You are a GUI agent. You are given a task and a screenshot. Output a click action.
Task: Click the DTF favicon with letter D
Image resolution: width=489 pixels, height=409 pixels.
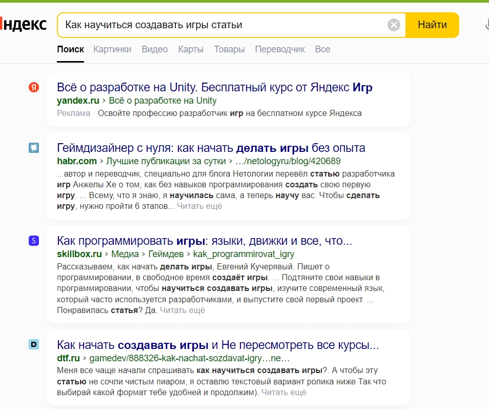pos(34,344)
